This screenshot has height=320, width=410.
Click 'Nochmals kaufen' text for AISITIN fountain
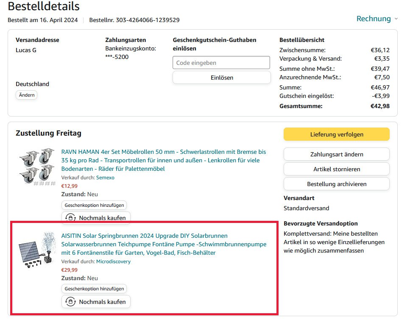[102, 302]
